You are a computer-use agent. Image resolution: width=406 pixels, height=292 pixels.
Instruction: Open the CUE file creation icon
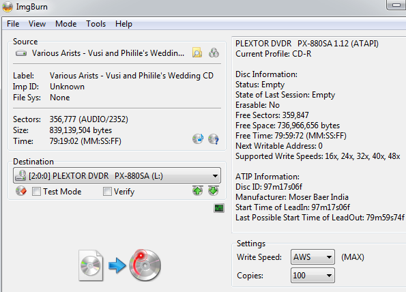click(x=214, y=53)
